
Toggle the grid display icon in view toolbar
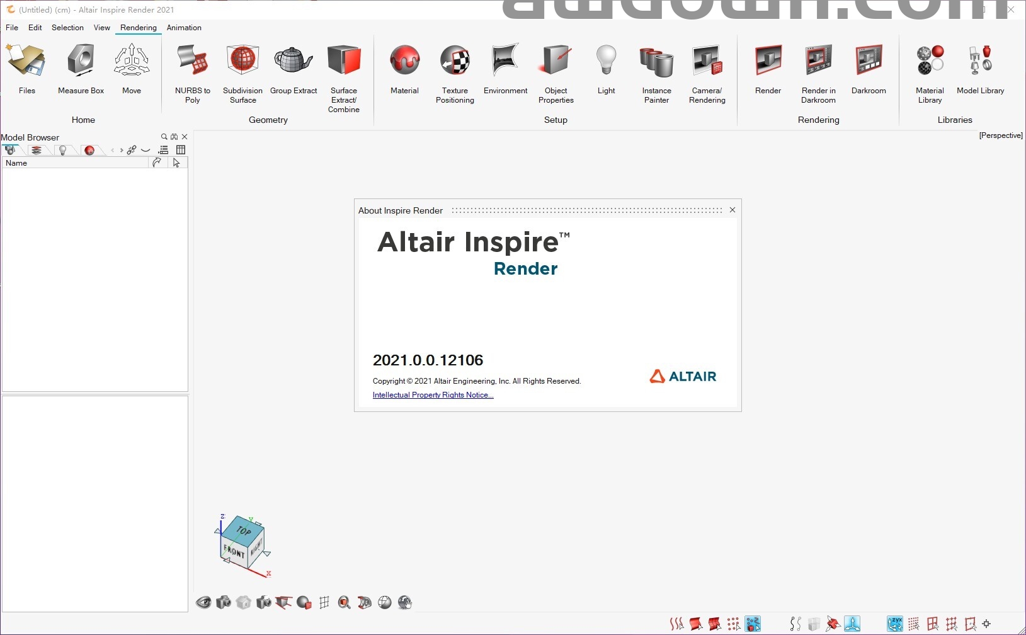324,603
